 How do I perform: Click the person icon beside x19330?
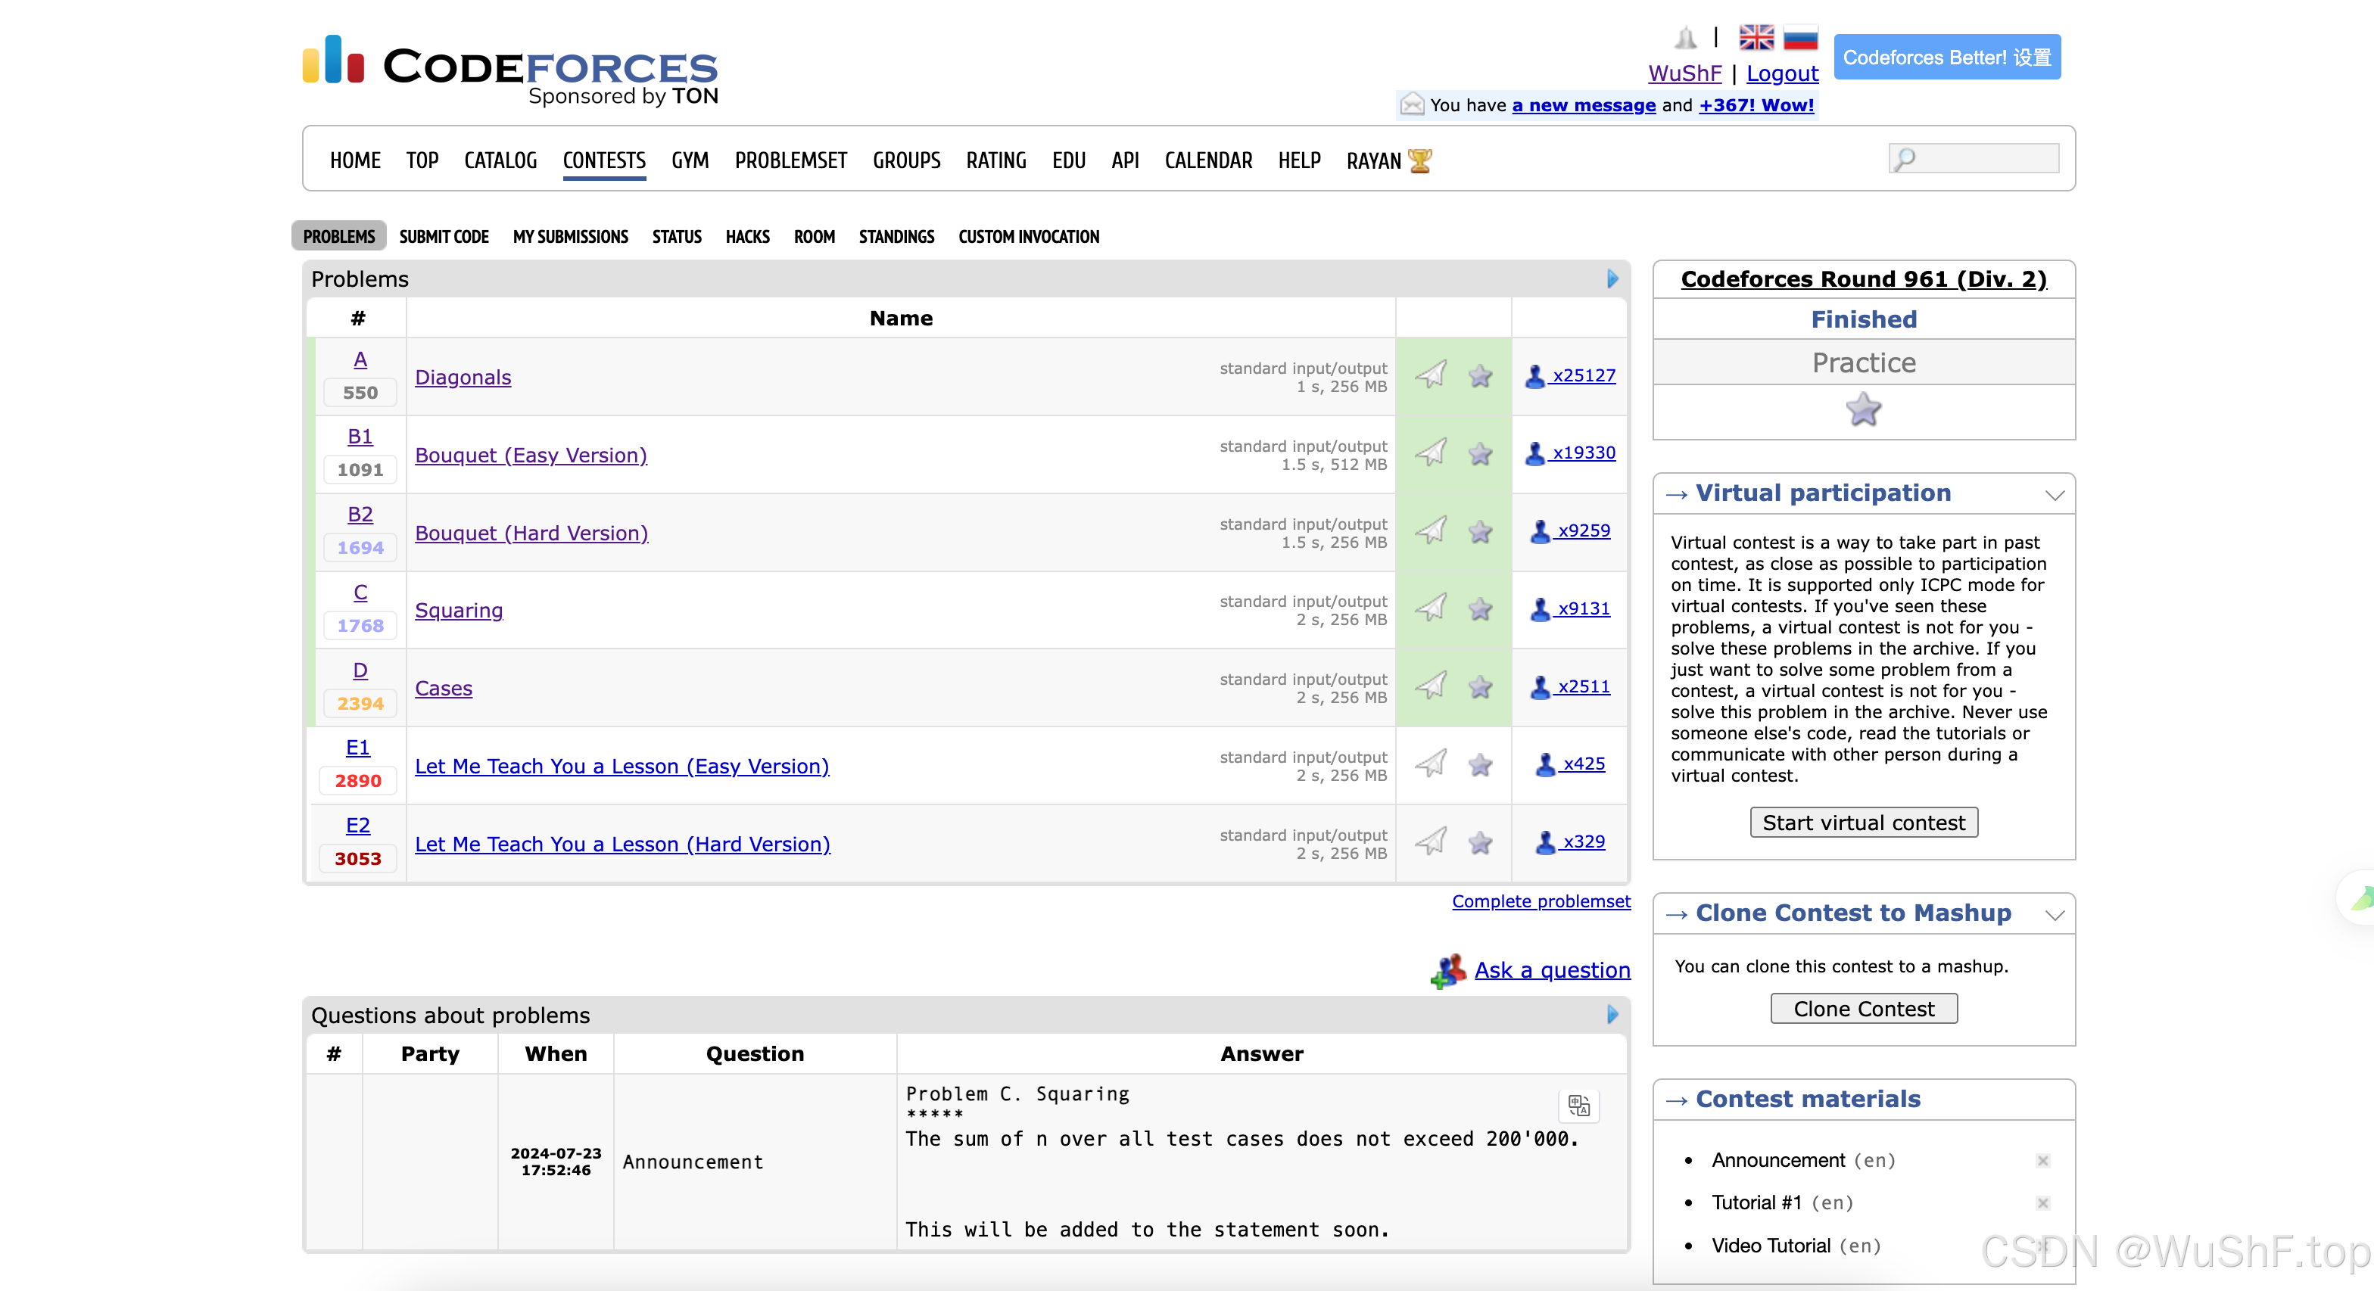[x=1534, y=453]
